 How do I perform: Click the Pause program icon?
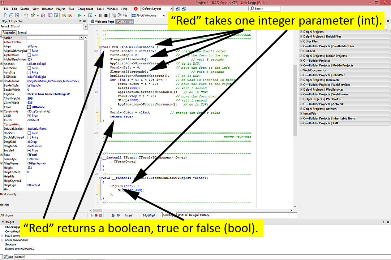point(100,16)
